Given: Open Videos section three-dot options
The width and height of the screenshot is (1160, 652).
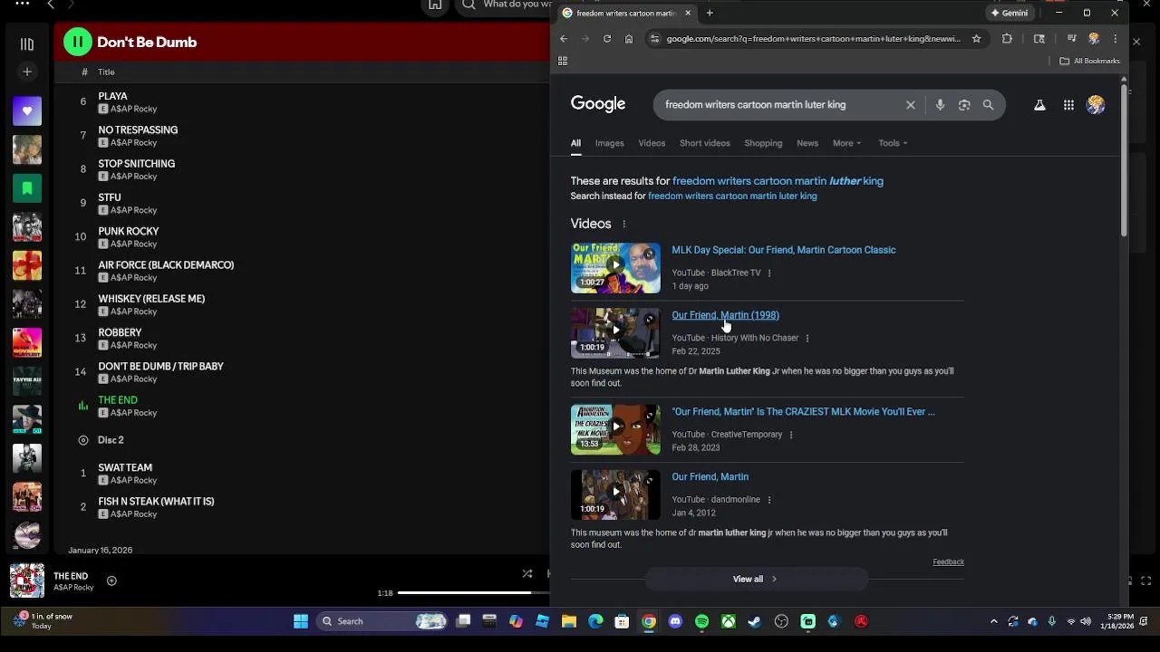Looking at the screenshot, I should coord(623,224).
